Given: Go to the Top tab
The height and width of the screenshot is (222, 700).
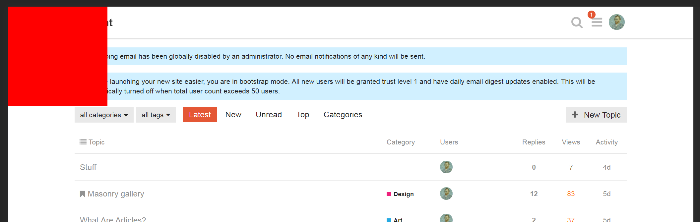Looking at the screenshot, I should (302, 115).
